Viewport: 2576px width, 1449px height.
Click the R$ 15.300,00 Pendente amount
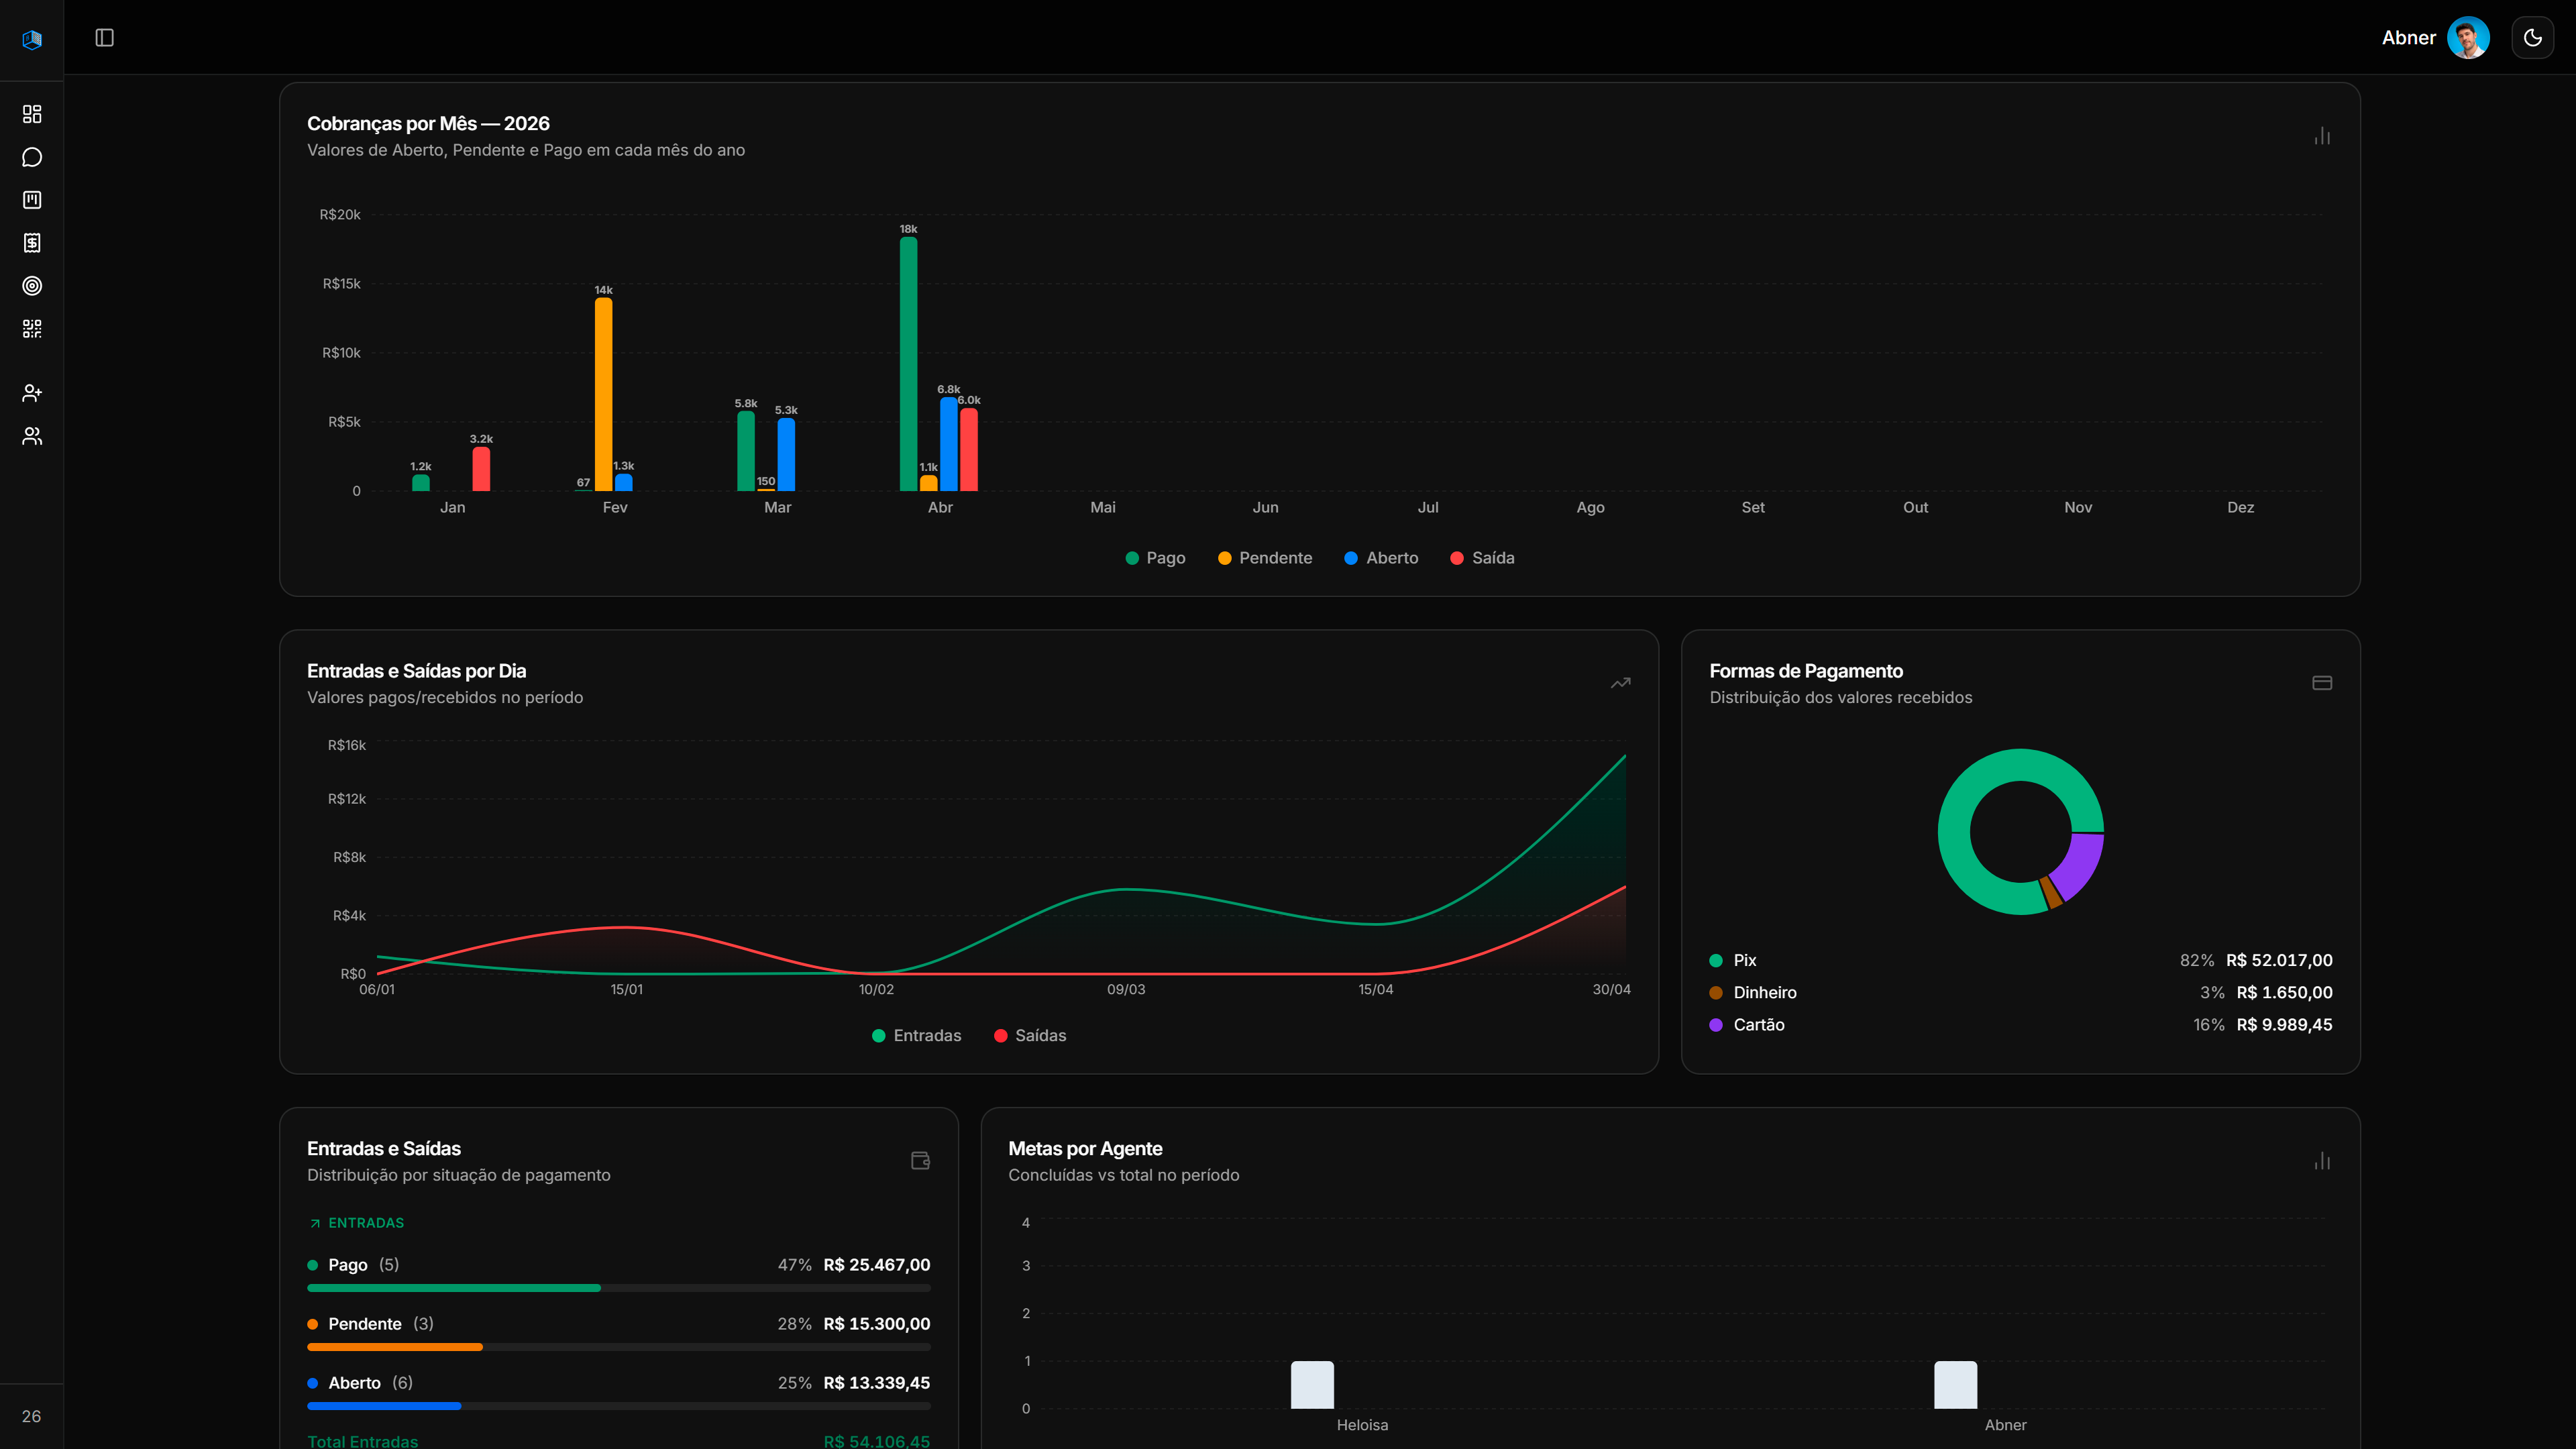pyautogui.click(x=876, y=1324)
